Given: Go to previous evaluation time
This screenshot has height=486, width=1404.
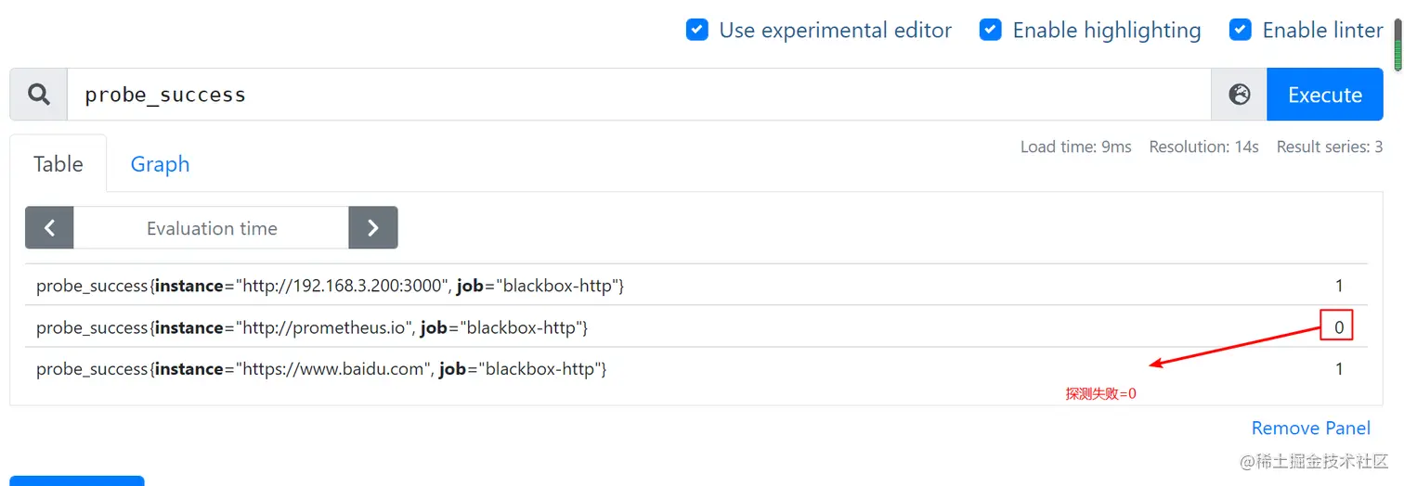Looking at the screenshot, I should [x=50, y=228].
